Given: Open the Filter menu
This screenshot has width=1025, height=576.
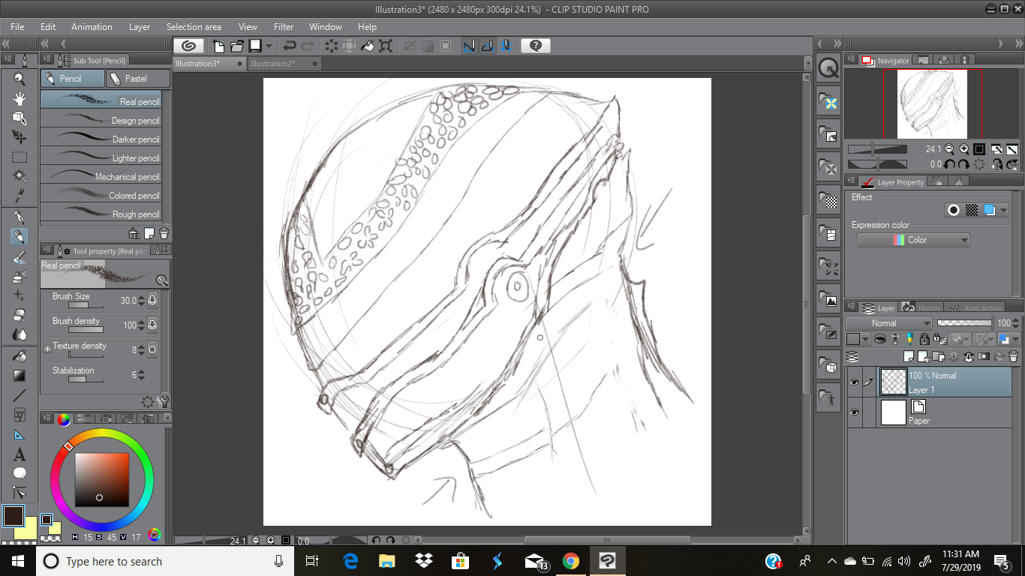Looking at the screenshot, I should click(x=284, y=27).
